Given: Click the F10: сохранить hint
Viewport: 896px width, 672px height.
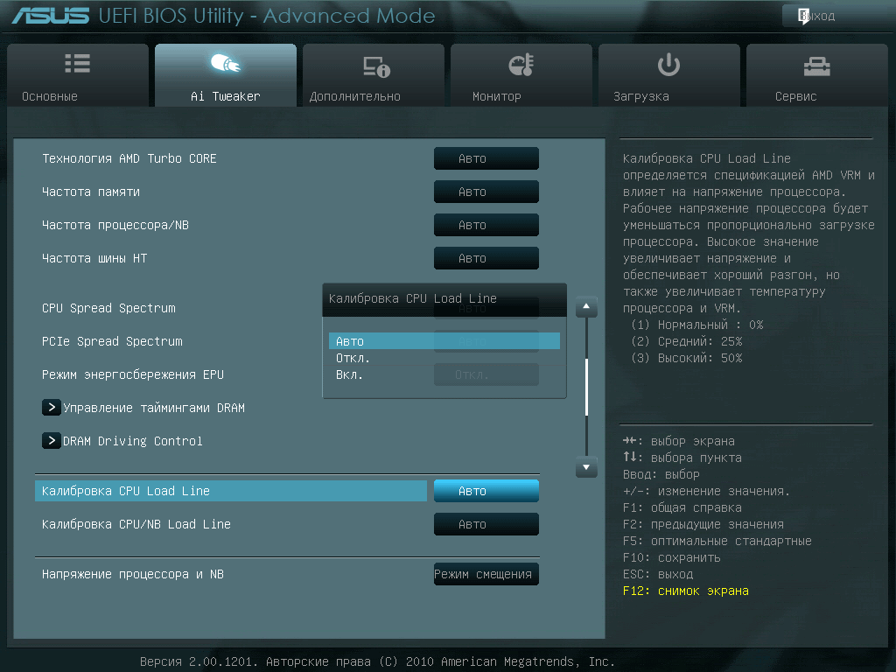Looking at the screenshot, I should [671, 557].
